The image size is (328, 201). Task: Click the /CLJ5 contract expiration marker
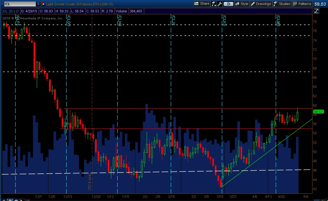point(173,20)
